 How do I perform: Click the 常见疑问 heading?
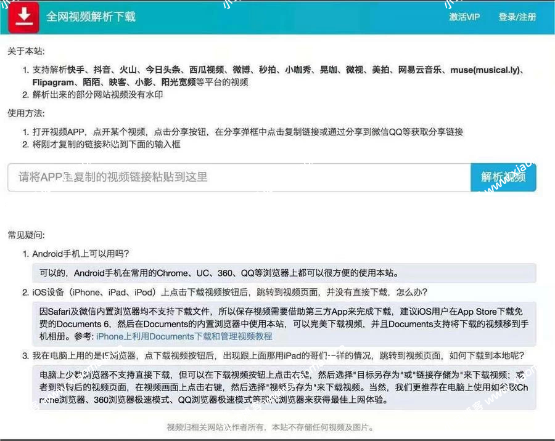(x=26, y=235)
